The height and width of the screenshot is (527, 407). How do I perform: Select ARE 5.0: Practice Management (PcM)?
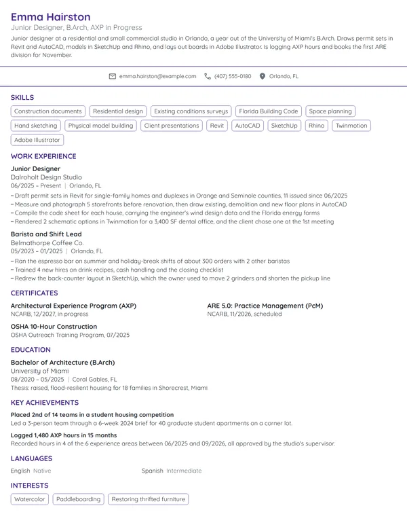coord(265,306)
